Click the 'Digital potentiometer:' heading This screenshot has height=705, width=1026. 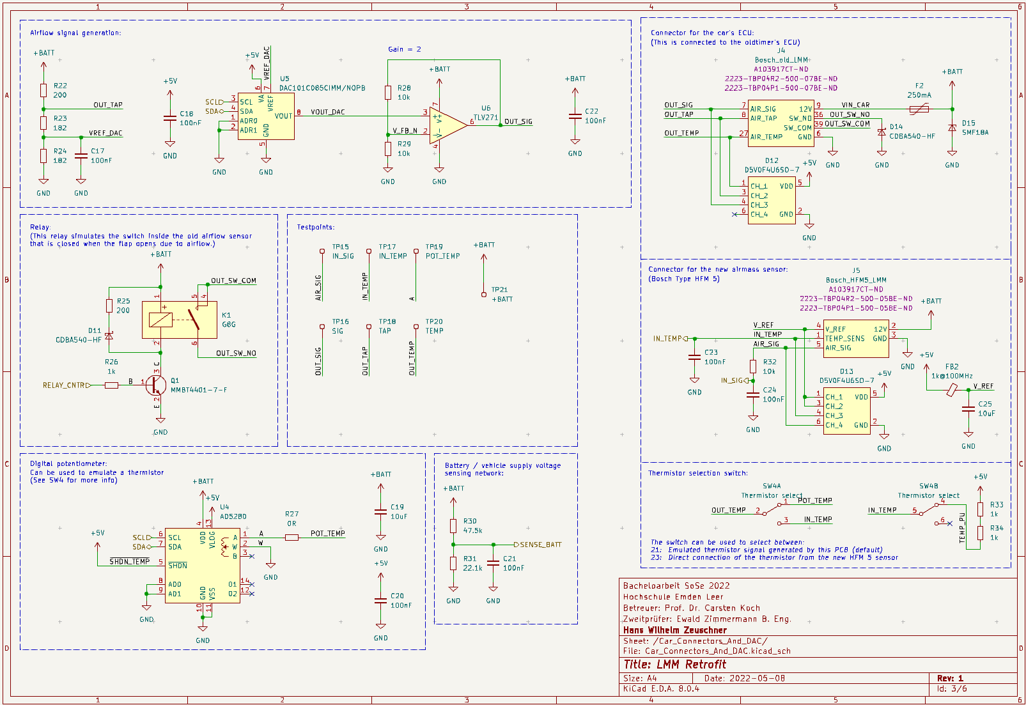68,464
